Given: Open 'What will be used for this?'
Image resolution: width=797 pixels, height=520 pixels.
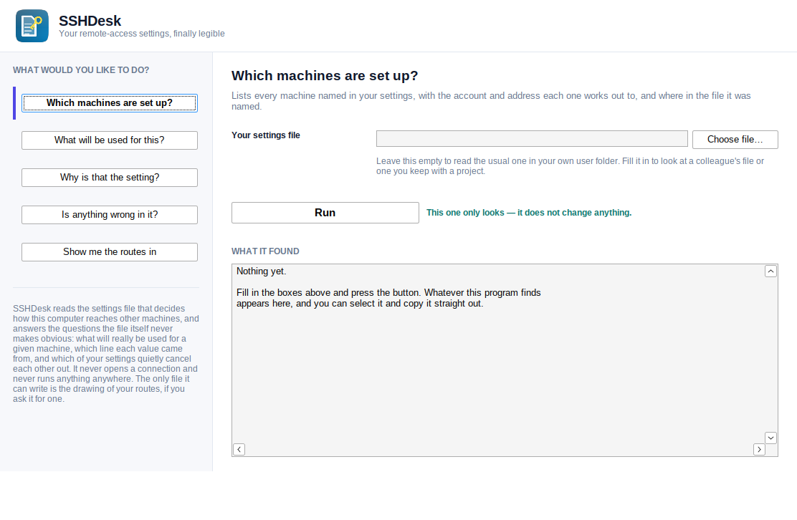Looking at the screenshot, I should [109, 140].
